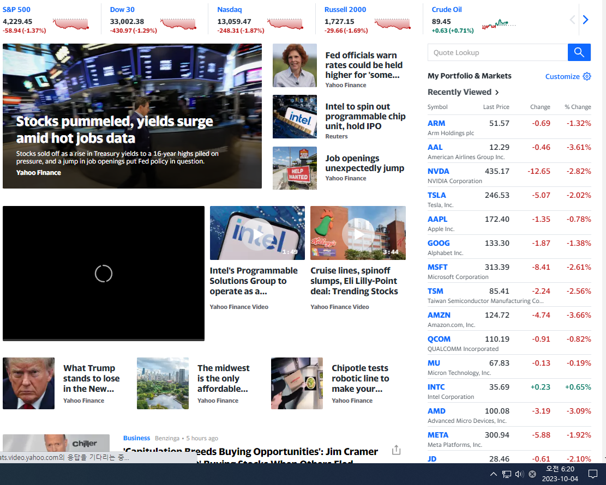The image size is (606, 485).
Task: Click the My Portfolio & Markets heading
Action: [x=469, y=76]
